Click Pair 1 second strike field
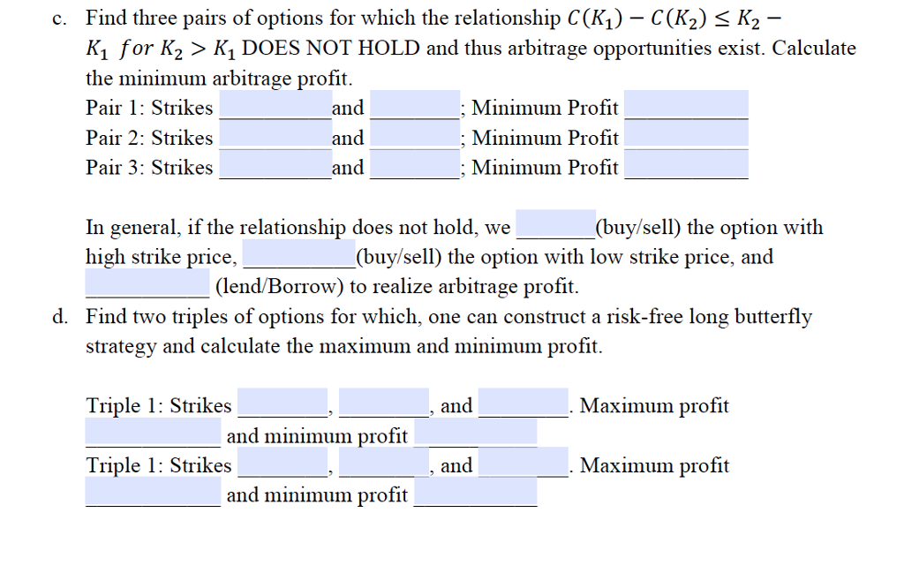904x573 pixels. tap(415, 105)
